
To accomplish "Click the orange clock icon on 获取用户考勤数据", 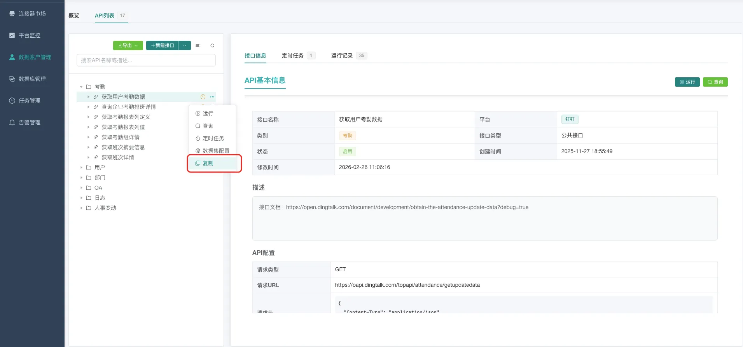I will coord(203,97).
